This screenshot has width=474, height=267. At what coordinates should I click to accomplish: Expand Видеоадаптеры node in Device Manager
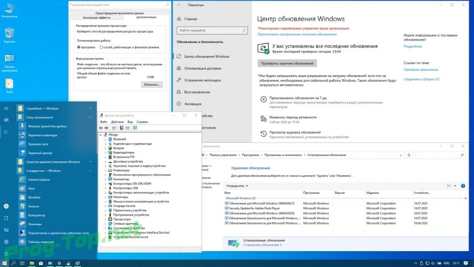tap(106, 153)
